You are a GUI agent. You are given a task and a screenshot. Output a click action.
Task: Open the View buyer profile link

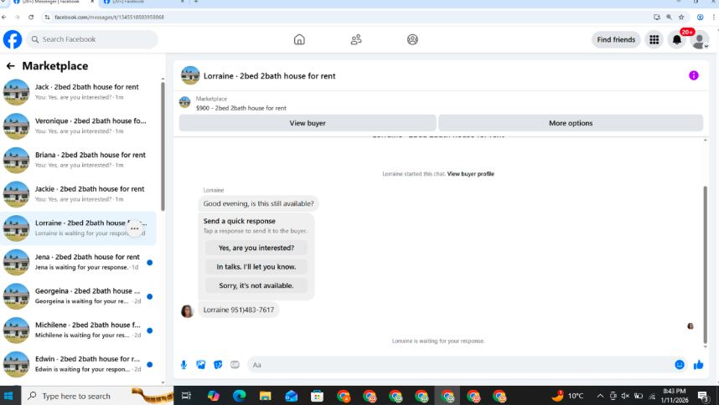pos(470,174)
